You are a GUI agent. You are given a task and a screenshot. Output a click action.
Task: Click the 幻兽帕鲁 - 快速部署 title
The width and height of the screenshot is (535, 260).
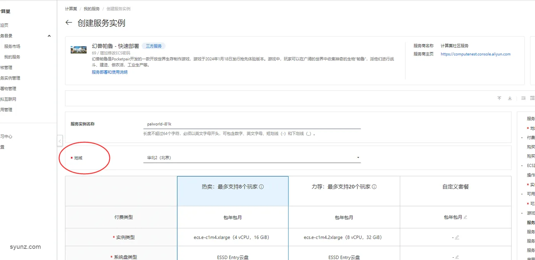point(115,46)
